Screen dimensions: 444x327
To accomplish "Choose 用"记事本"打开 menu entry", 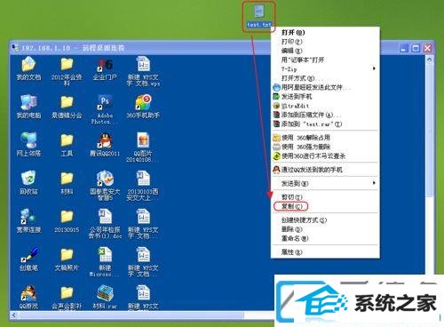I will tap(325, 60).
